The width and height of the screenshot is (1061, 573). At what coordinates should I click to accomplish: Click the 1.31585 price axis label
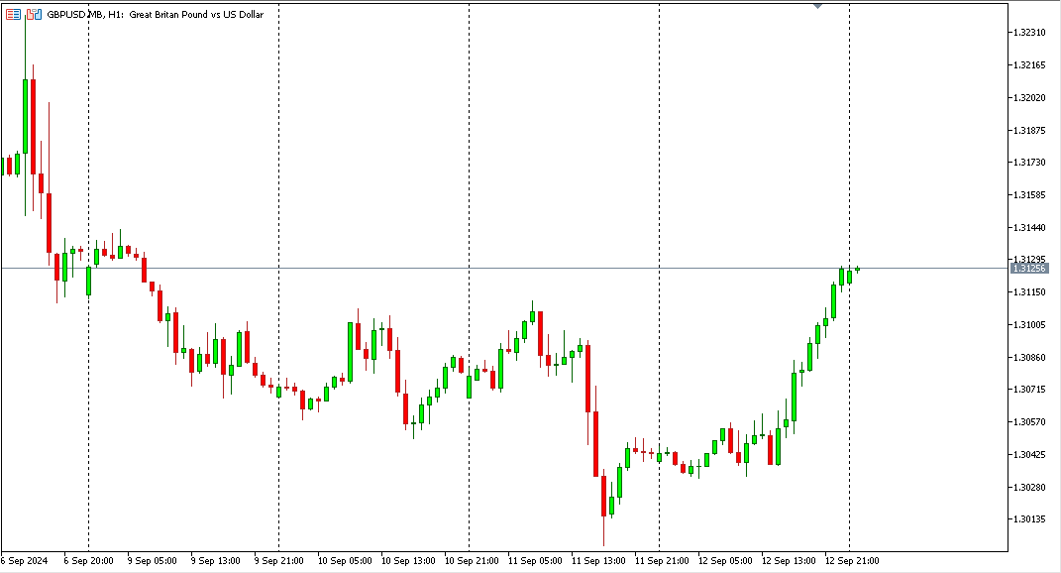point(1029,195)
